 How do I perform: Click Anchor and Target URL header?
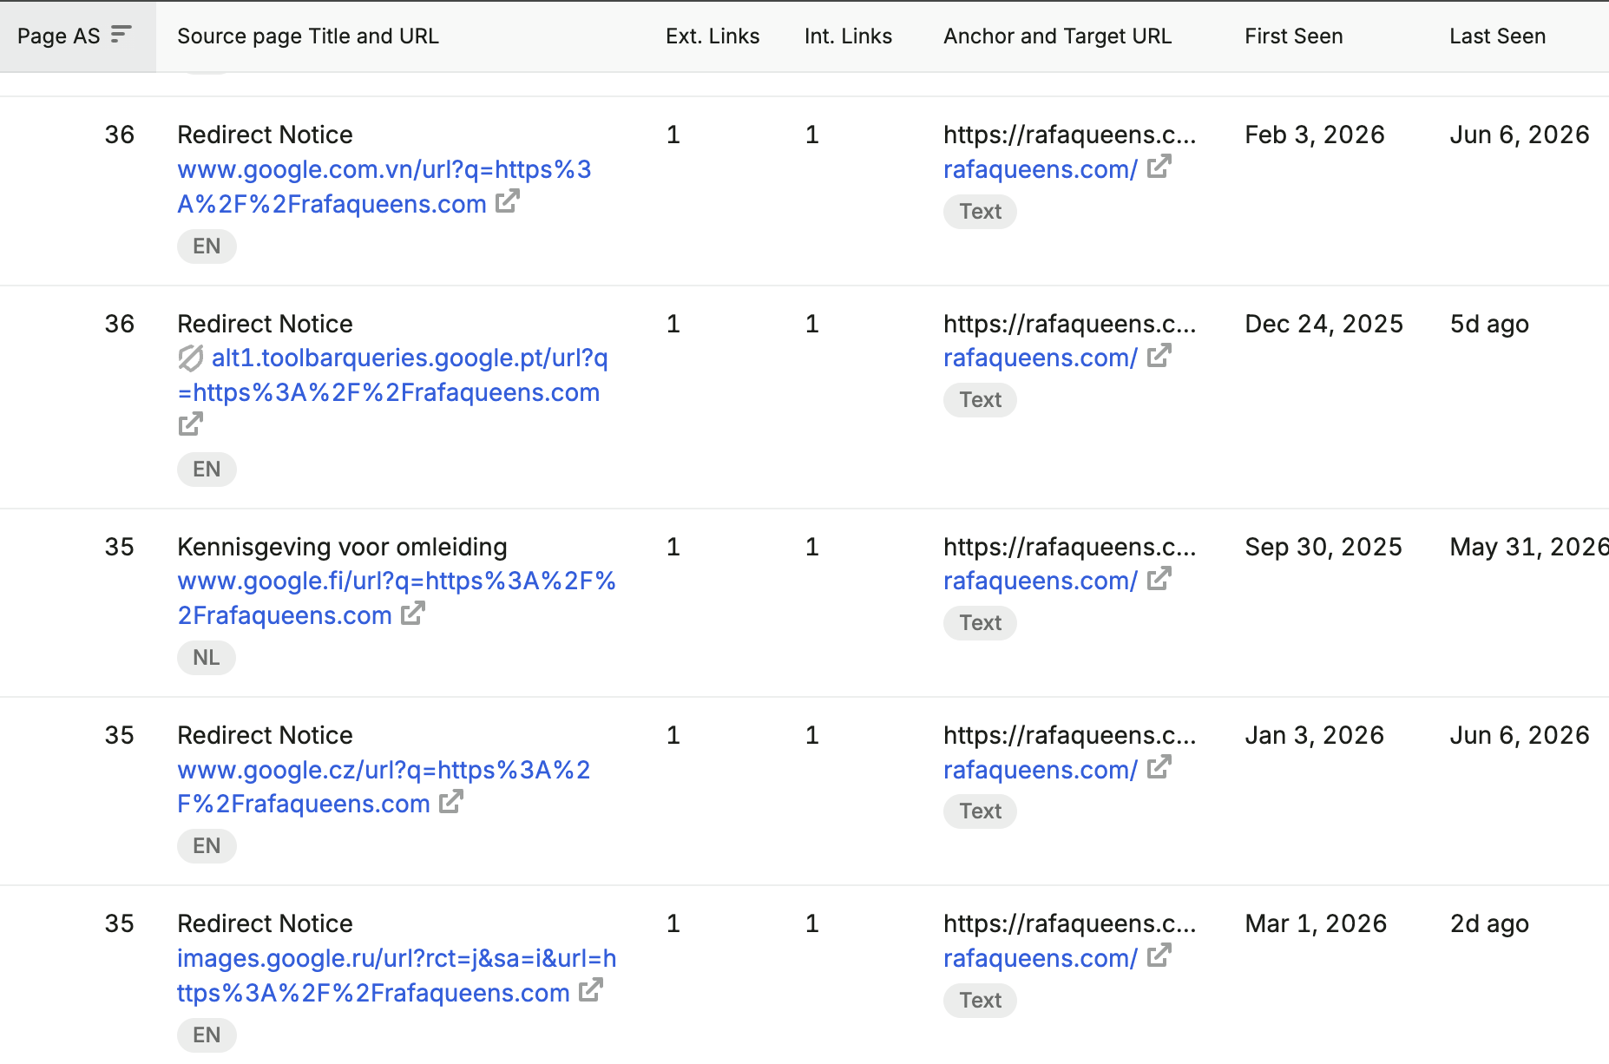point(1057,36)
